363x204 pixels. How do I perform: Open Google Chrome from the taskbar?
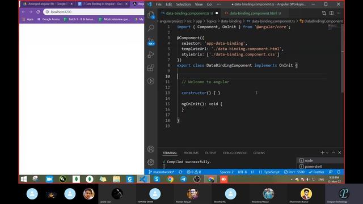pyautogui.click(x=170, y=179)
